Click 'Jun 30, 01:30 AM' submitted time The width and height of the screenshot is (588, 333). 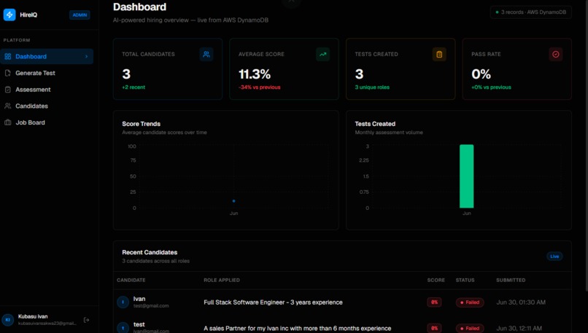pos(521,302)
